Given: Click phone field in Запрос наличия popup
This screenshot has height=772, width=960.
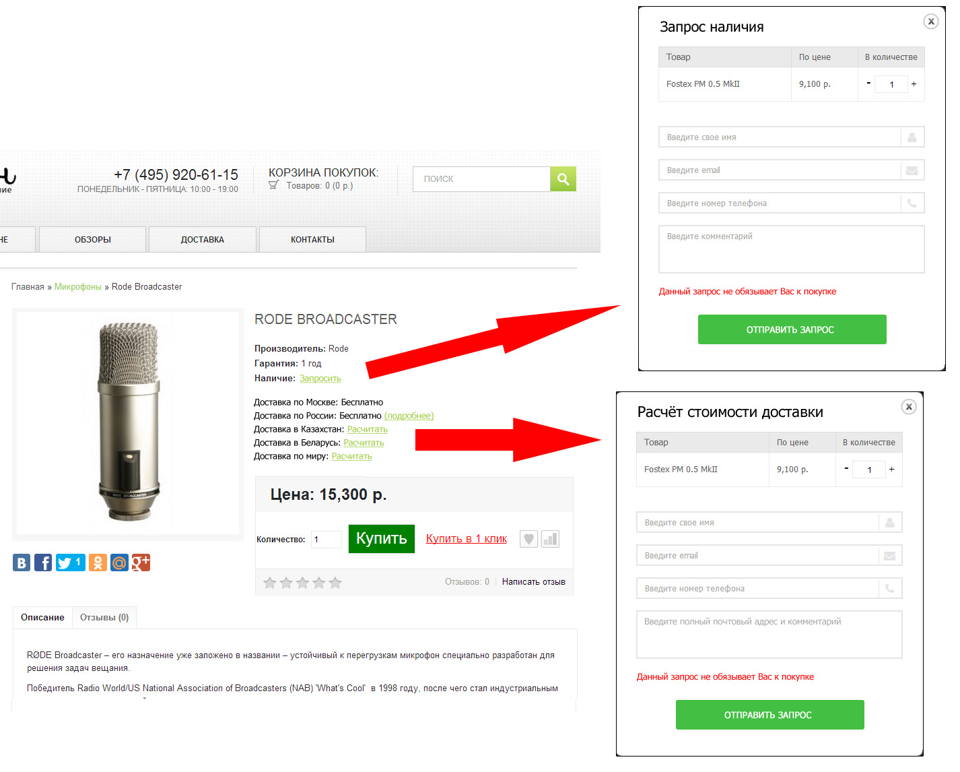Looking at the screenshot, I should click(x=792, y=203).
